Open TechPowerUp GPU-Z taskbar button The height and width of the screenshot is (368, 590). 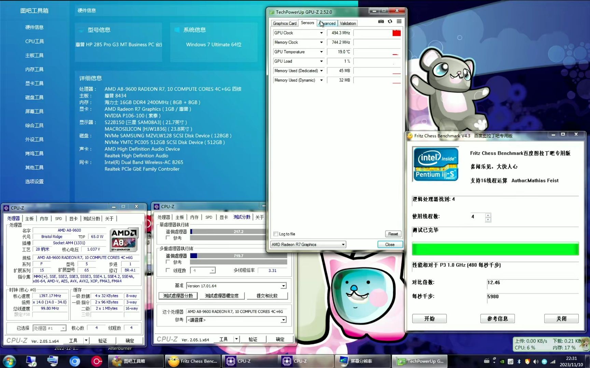click(420, 361)
